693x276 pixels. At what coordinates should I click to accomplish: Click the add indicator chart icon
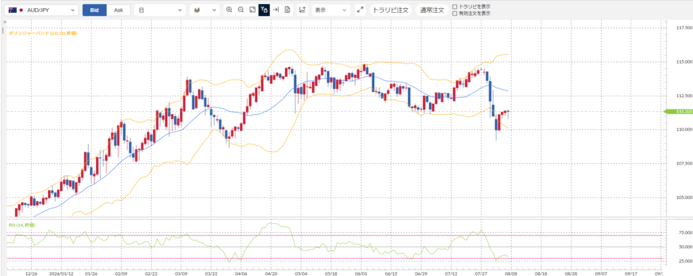pos(303,9)
